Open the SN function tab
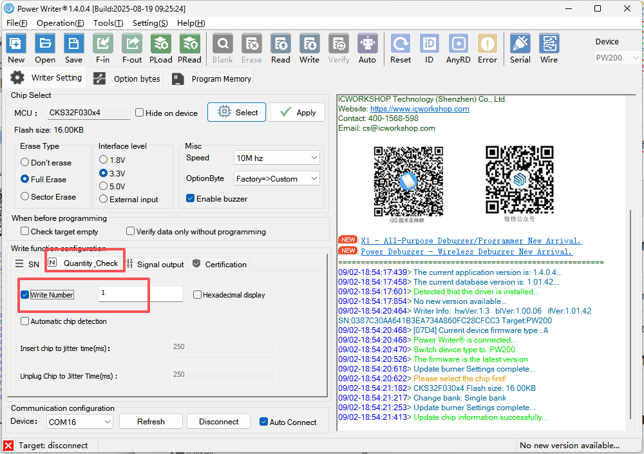The height and width of the screenshot is (454, 644). [x=27, y=264]
